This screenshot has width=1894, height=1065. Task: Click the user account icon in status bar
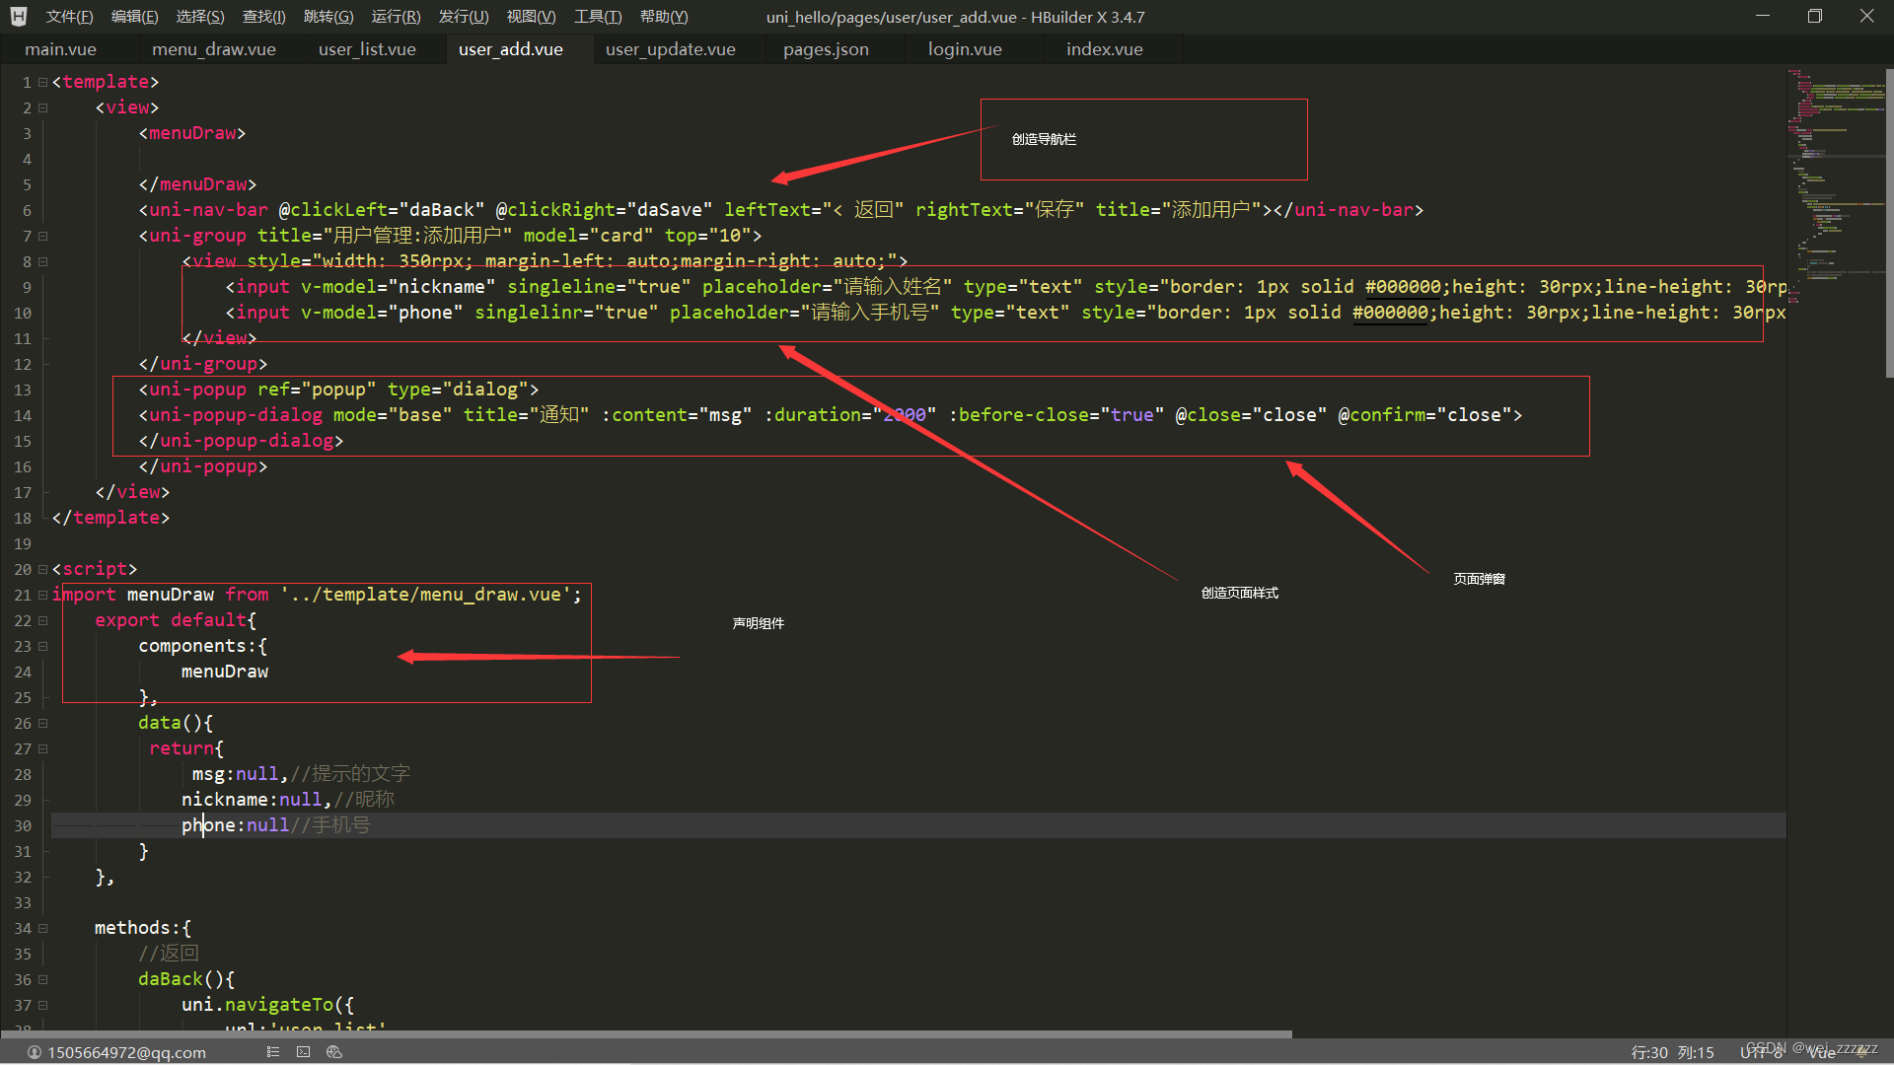[x=34, y=1052]
